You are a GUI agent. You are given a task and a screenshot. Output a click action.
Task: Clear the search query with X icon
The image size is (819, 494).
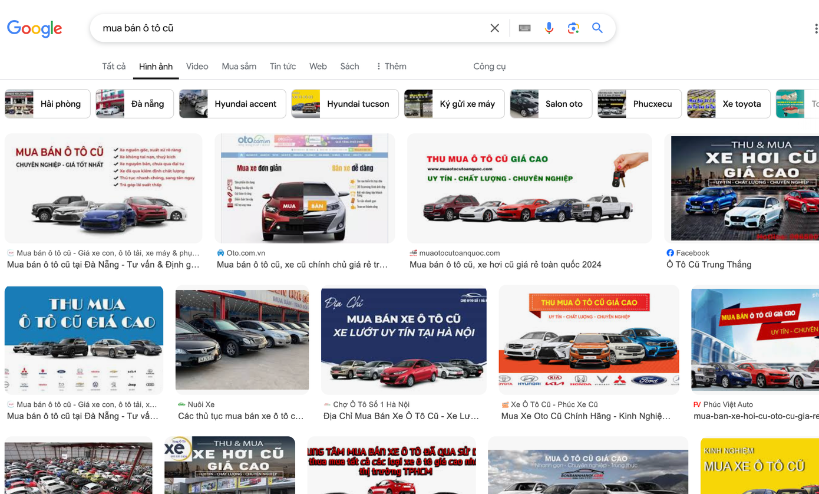coord(494,28)
